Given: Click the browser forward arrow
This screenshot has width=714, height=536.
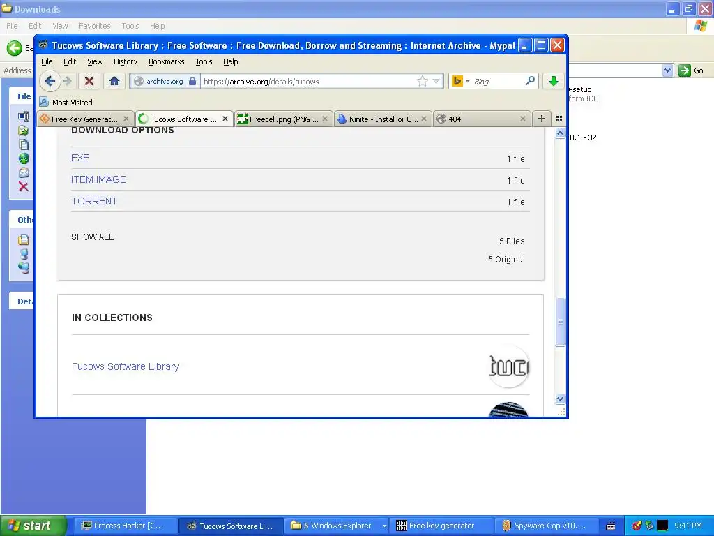Looking at the screenshot, I should [x=68, y=81].
